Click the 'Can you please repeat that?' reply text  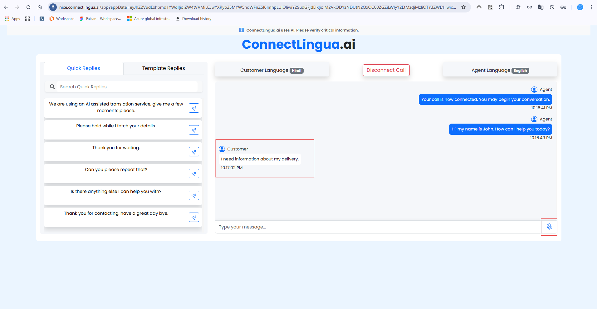(116, 169)
